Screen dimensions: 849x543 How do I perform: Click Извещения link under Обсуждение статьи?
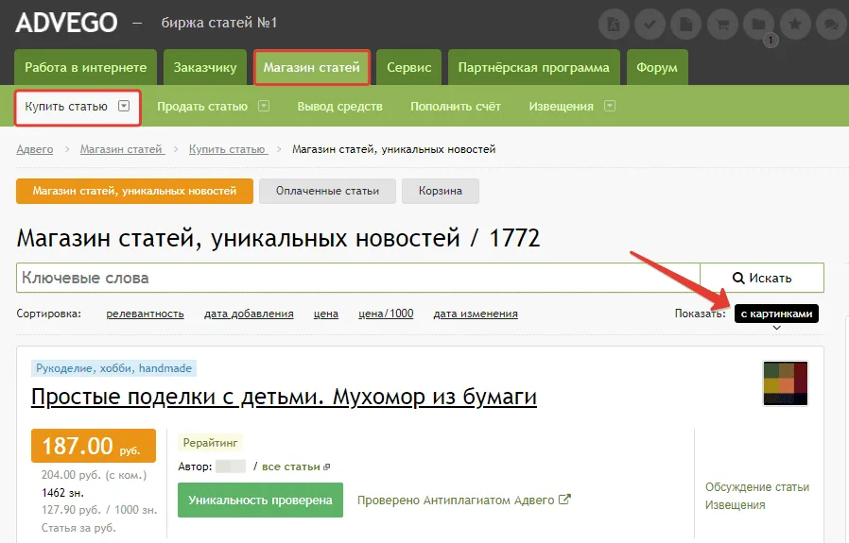[736, 505]
